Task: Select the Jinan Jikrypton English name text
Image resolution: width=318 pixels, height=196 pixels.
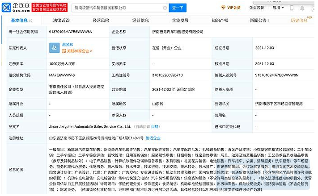Action: 90,127
